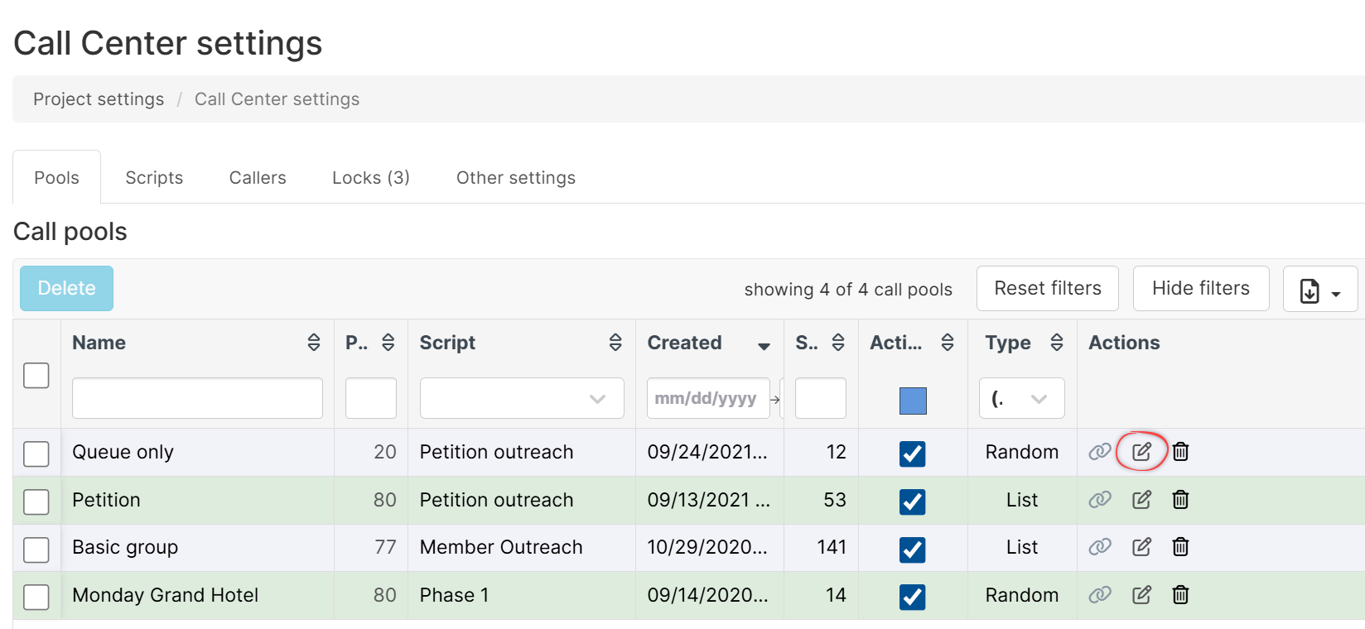The width and height of the screenshot is (1365, 629).
Task: Click Random type in Queue only row
Action: (1022, 452)
